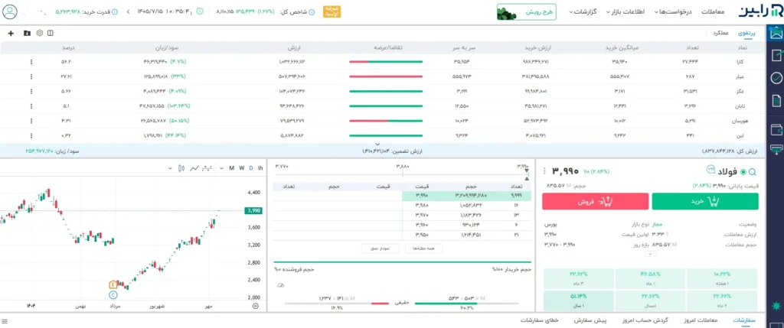
Task: Click the chat bubble icon beside فولاد
Action: [711, 169]
